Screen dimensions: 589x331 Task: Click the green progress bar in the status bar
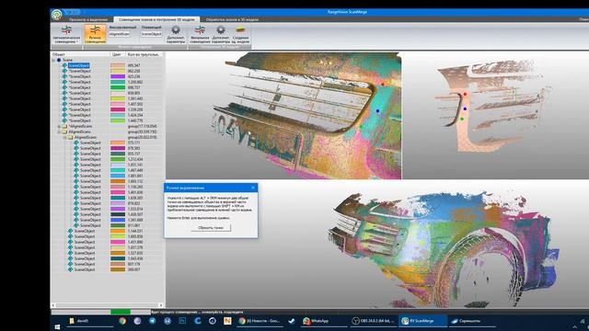pos(121,312)
